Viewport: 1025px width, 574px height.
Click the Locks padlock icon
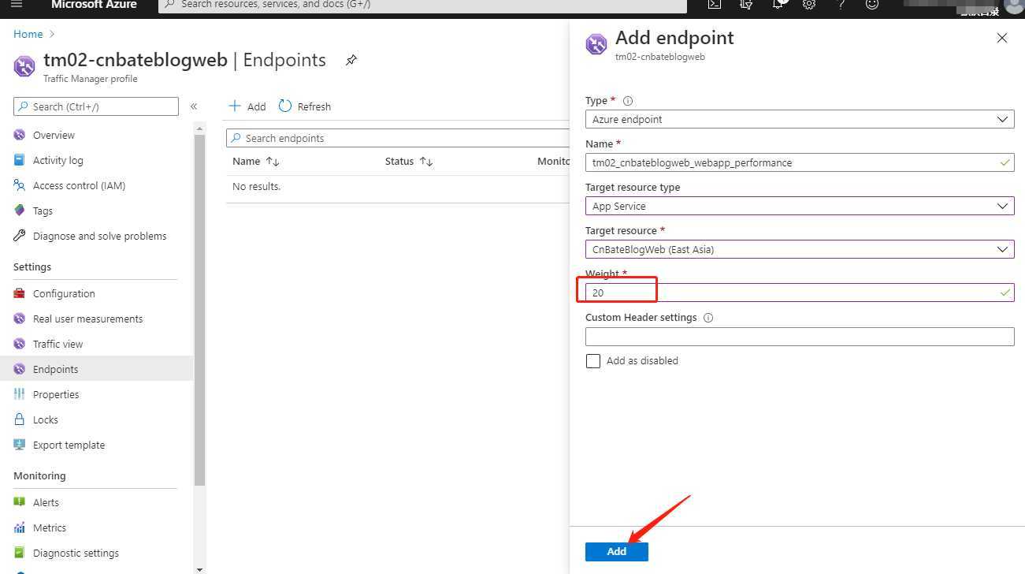tap(20, 419)
